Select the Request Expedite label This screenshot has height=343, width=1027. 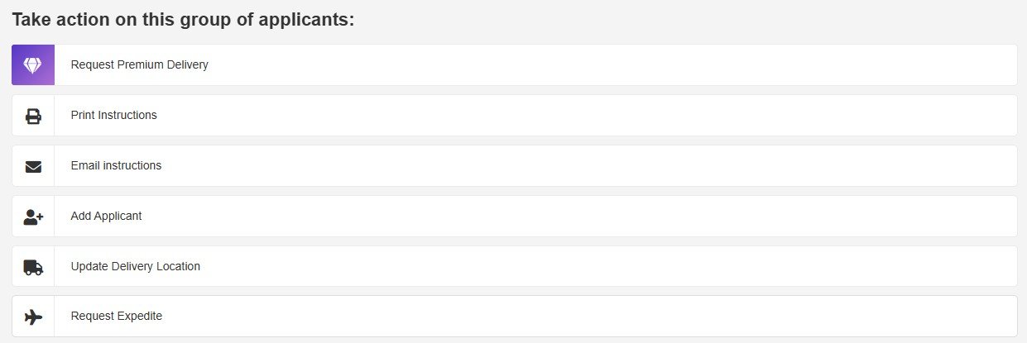116,316
